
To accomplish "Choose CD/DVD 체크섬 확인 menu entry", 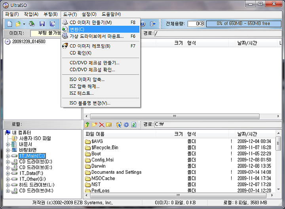I will (x=101, y=70).
